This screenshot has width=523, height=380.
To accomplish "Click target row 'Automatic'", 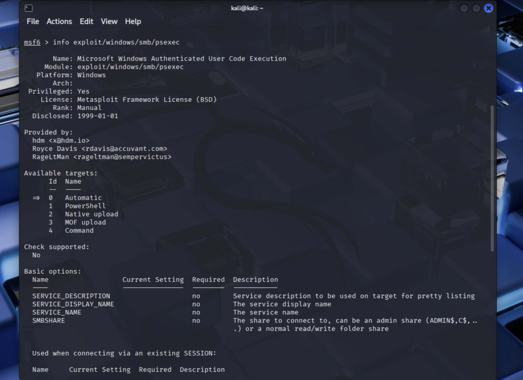I will [x=83, y=198].
